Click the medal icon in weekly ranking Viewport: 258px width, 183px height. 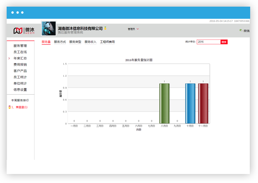coord(9,107)
